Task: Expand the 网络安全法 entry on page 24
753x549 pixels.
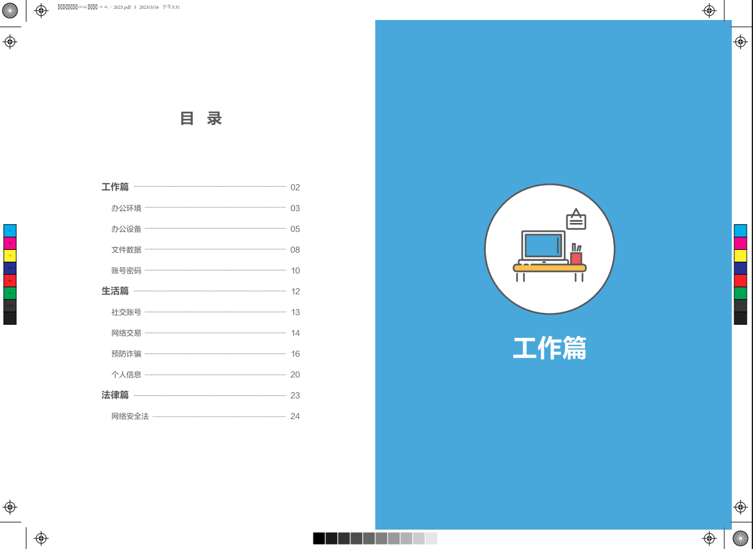Action: [130, 415]
